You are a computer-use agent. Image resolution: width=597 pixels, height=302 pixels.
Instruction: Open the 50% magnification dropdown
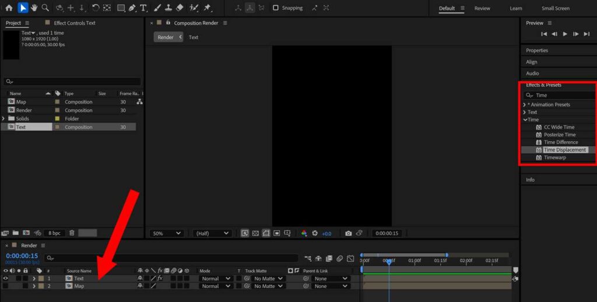[x=167, y=233]
